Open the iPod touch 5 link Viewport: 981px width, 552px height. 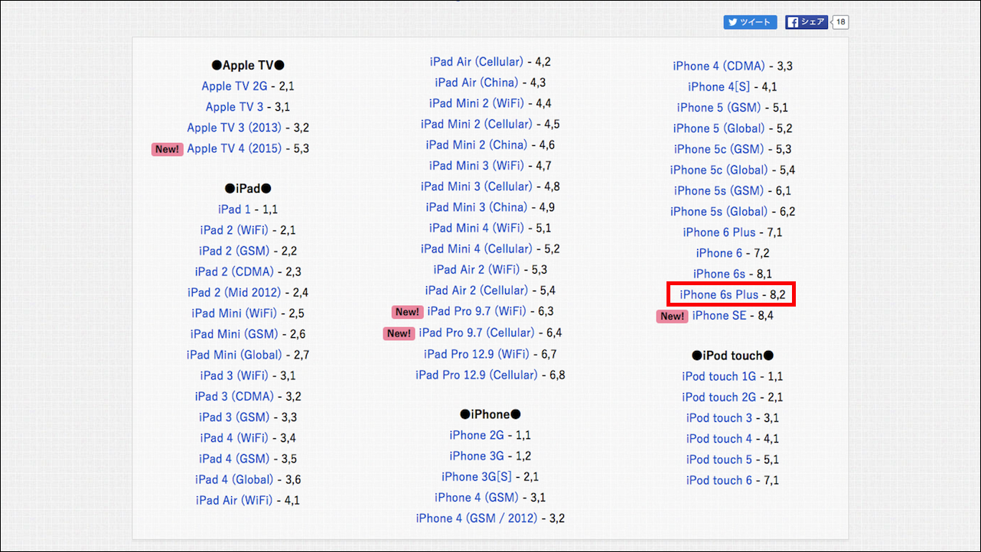[x=719, y=459]
